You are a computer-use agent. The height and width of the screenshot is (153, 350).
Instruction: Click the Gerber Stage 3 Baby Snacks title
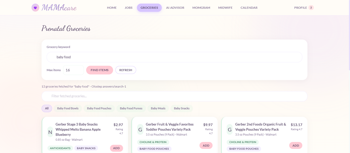pyautogui.click(x=78, y=129)
